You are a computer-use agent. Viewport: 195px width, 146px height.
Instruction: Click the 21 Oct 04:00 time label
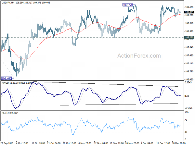coord(54,143)
